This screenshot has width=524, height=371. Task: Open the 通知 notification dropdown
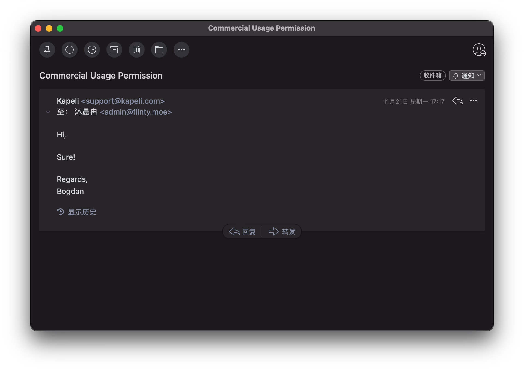pos(467,76)
